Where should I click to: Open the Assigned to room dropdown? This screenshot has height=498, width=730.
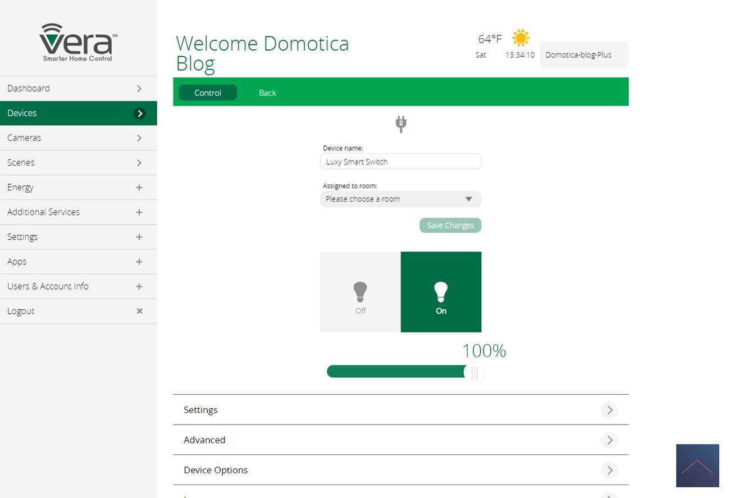(x=400, y=199)
